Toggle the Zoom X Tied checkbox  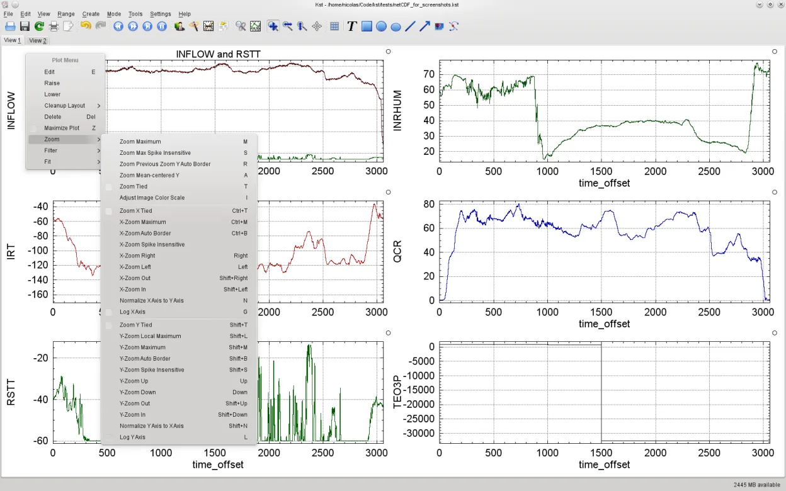(108, 211)
